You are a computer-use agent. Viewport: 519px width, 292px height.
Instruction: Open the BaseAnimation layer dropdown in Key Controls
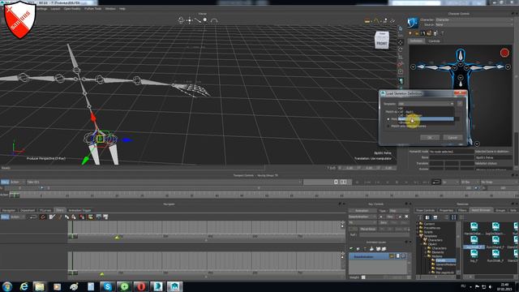362,217
